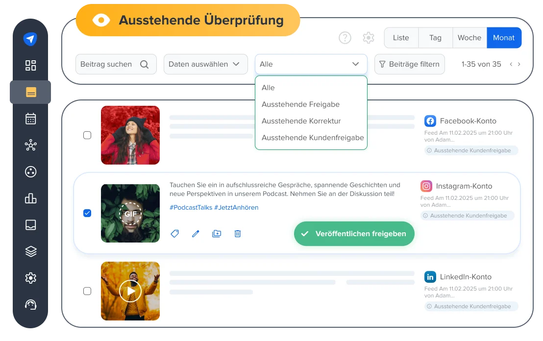
Task: Click the tag icon under the Instagram post
Action: (x=174, y=234)
